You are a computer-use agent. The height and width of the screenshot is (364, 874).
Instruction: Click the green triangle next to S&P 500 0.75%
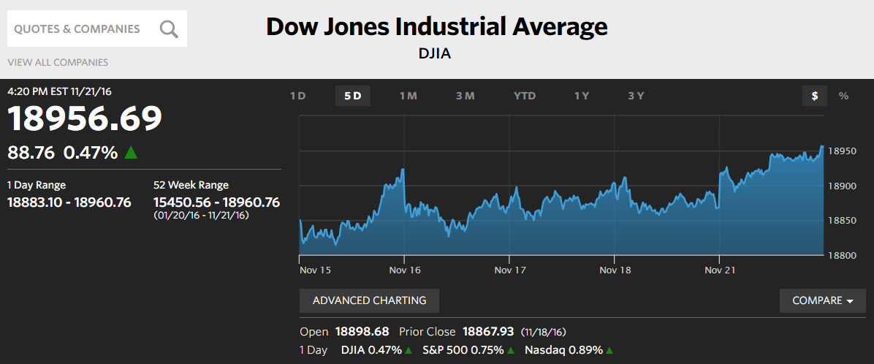pyautogui.click(x=510, y=350)
